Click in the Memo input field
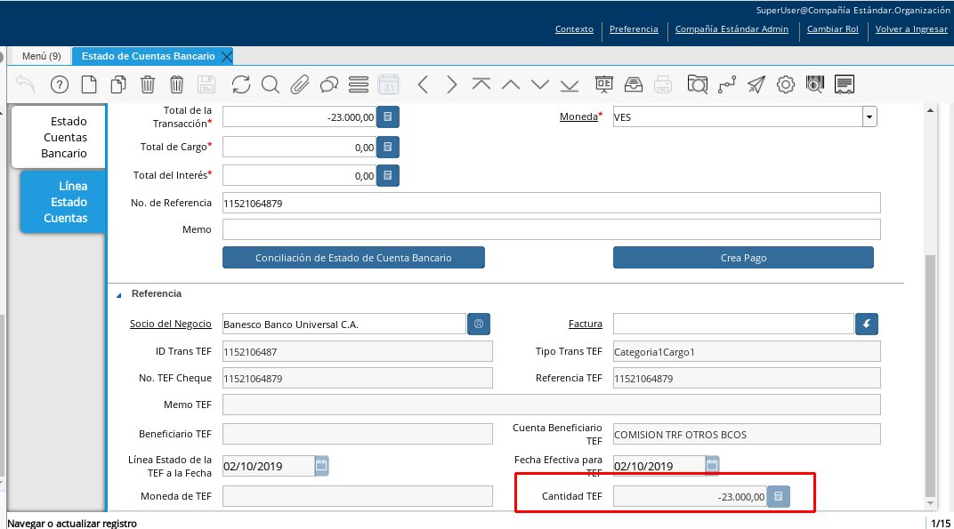This screenshot has height=529, width=954. click(551, 229)
